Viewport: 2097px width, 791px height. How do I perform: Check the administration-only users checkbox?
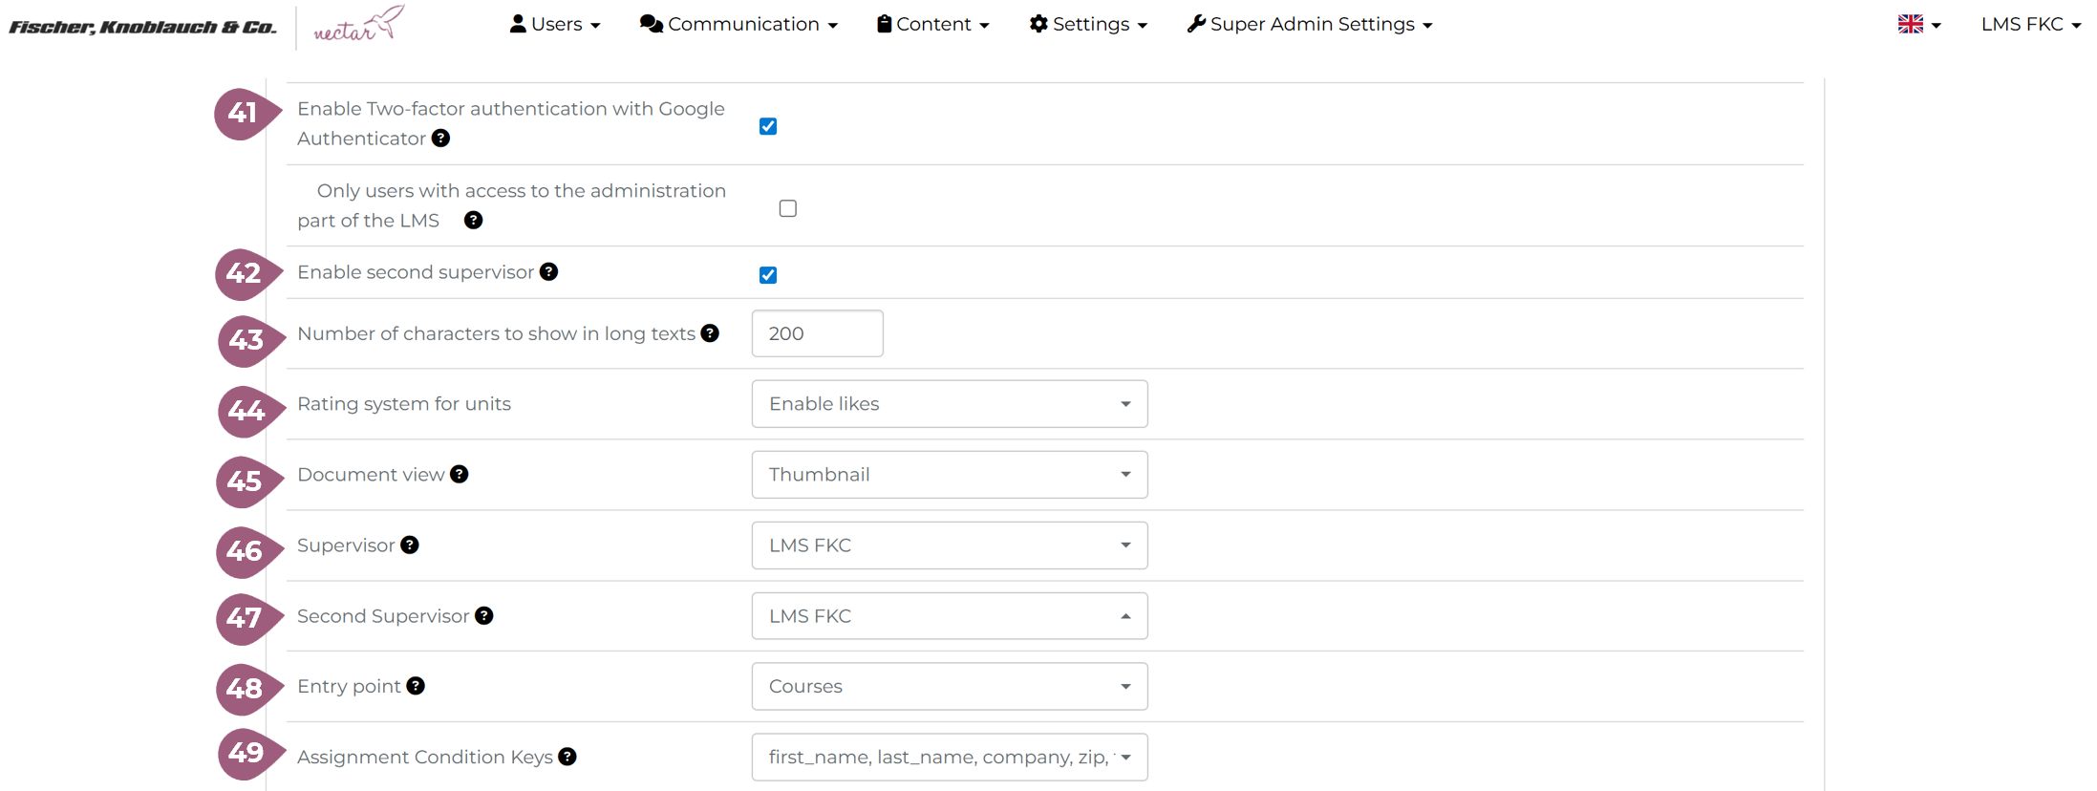coord(788,209)
